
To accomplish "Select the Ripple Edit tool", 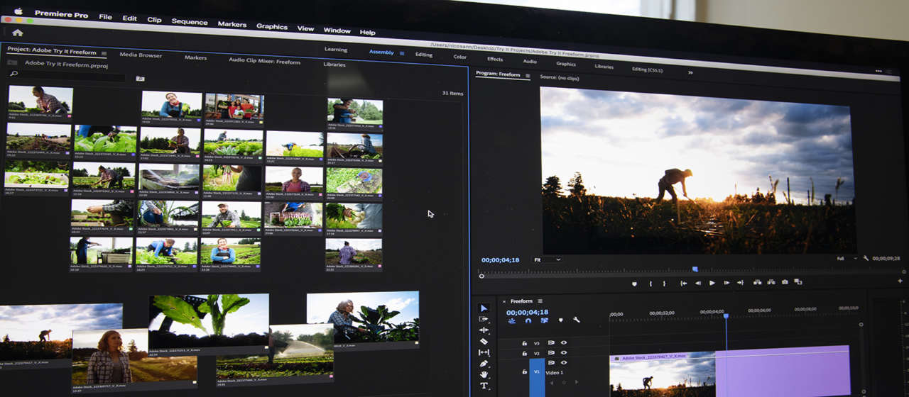I will [484, 330].
